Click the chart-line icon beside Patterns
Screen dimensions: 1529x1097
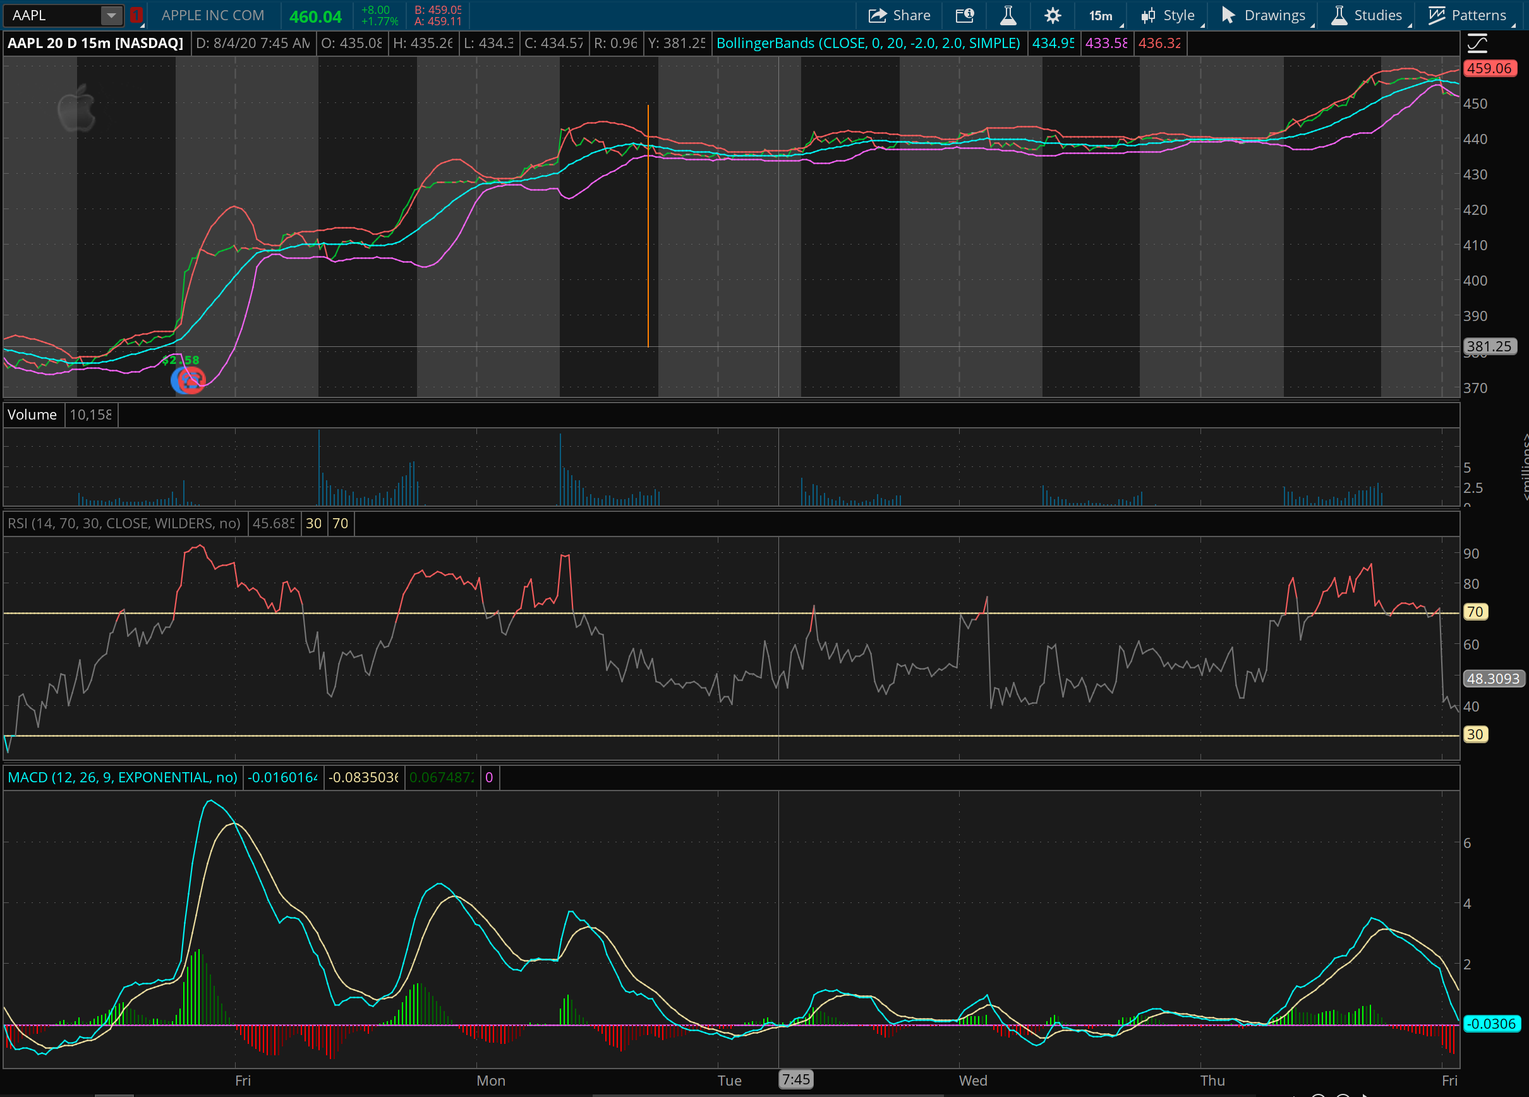click(1436, 16)
